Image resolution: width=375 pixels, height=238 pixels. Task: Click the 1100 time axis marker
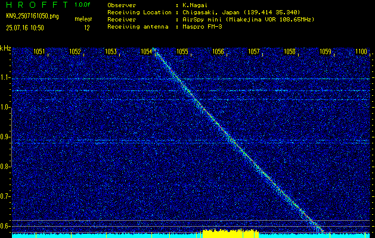coord(361,51)
